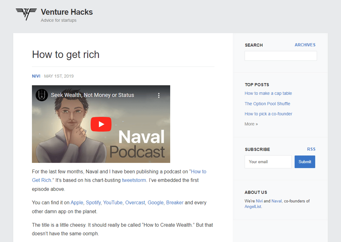Open the video's three-dot options menu
341x242 pixels.
[159, 95]
